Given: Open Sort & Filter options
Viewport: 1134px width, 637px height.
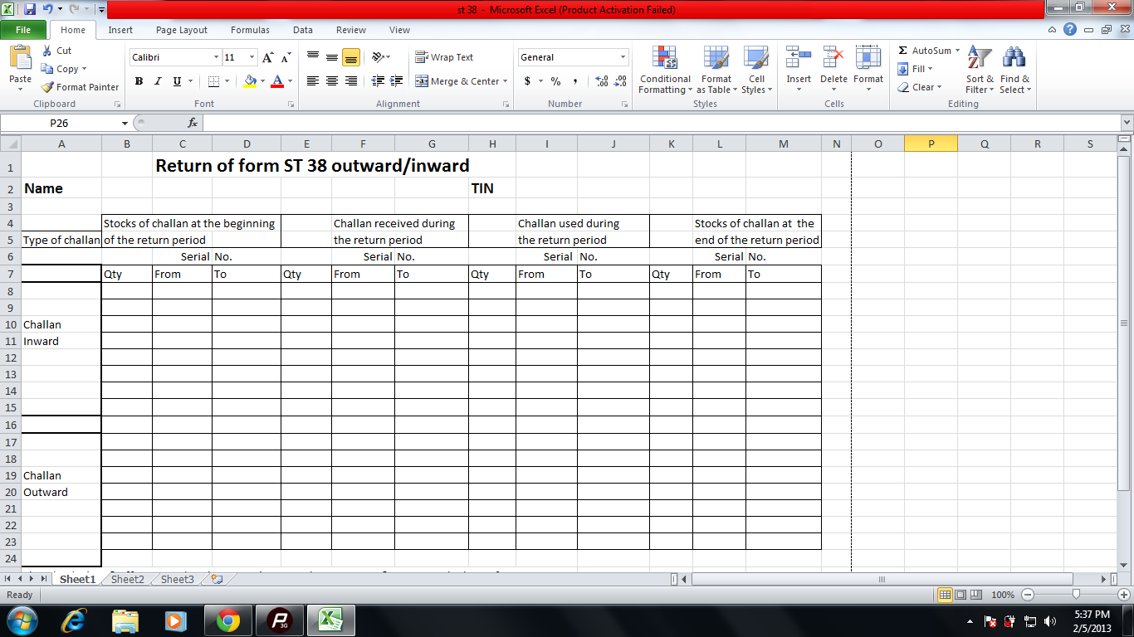Looking at the screenshot, I should point(980,71).
